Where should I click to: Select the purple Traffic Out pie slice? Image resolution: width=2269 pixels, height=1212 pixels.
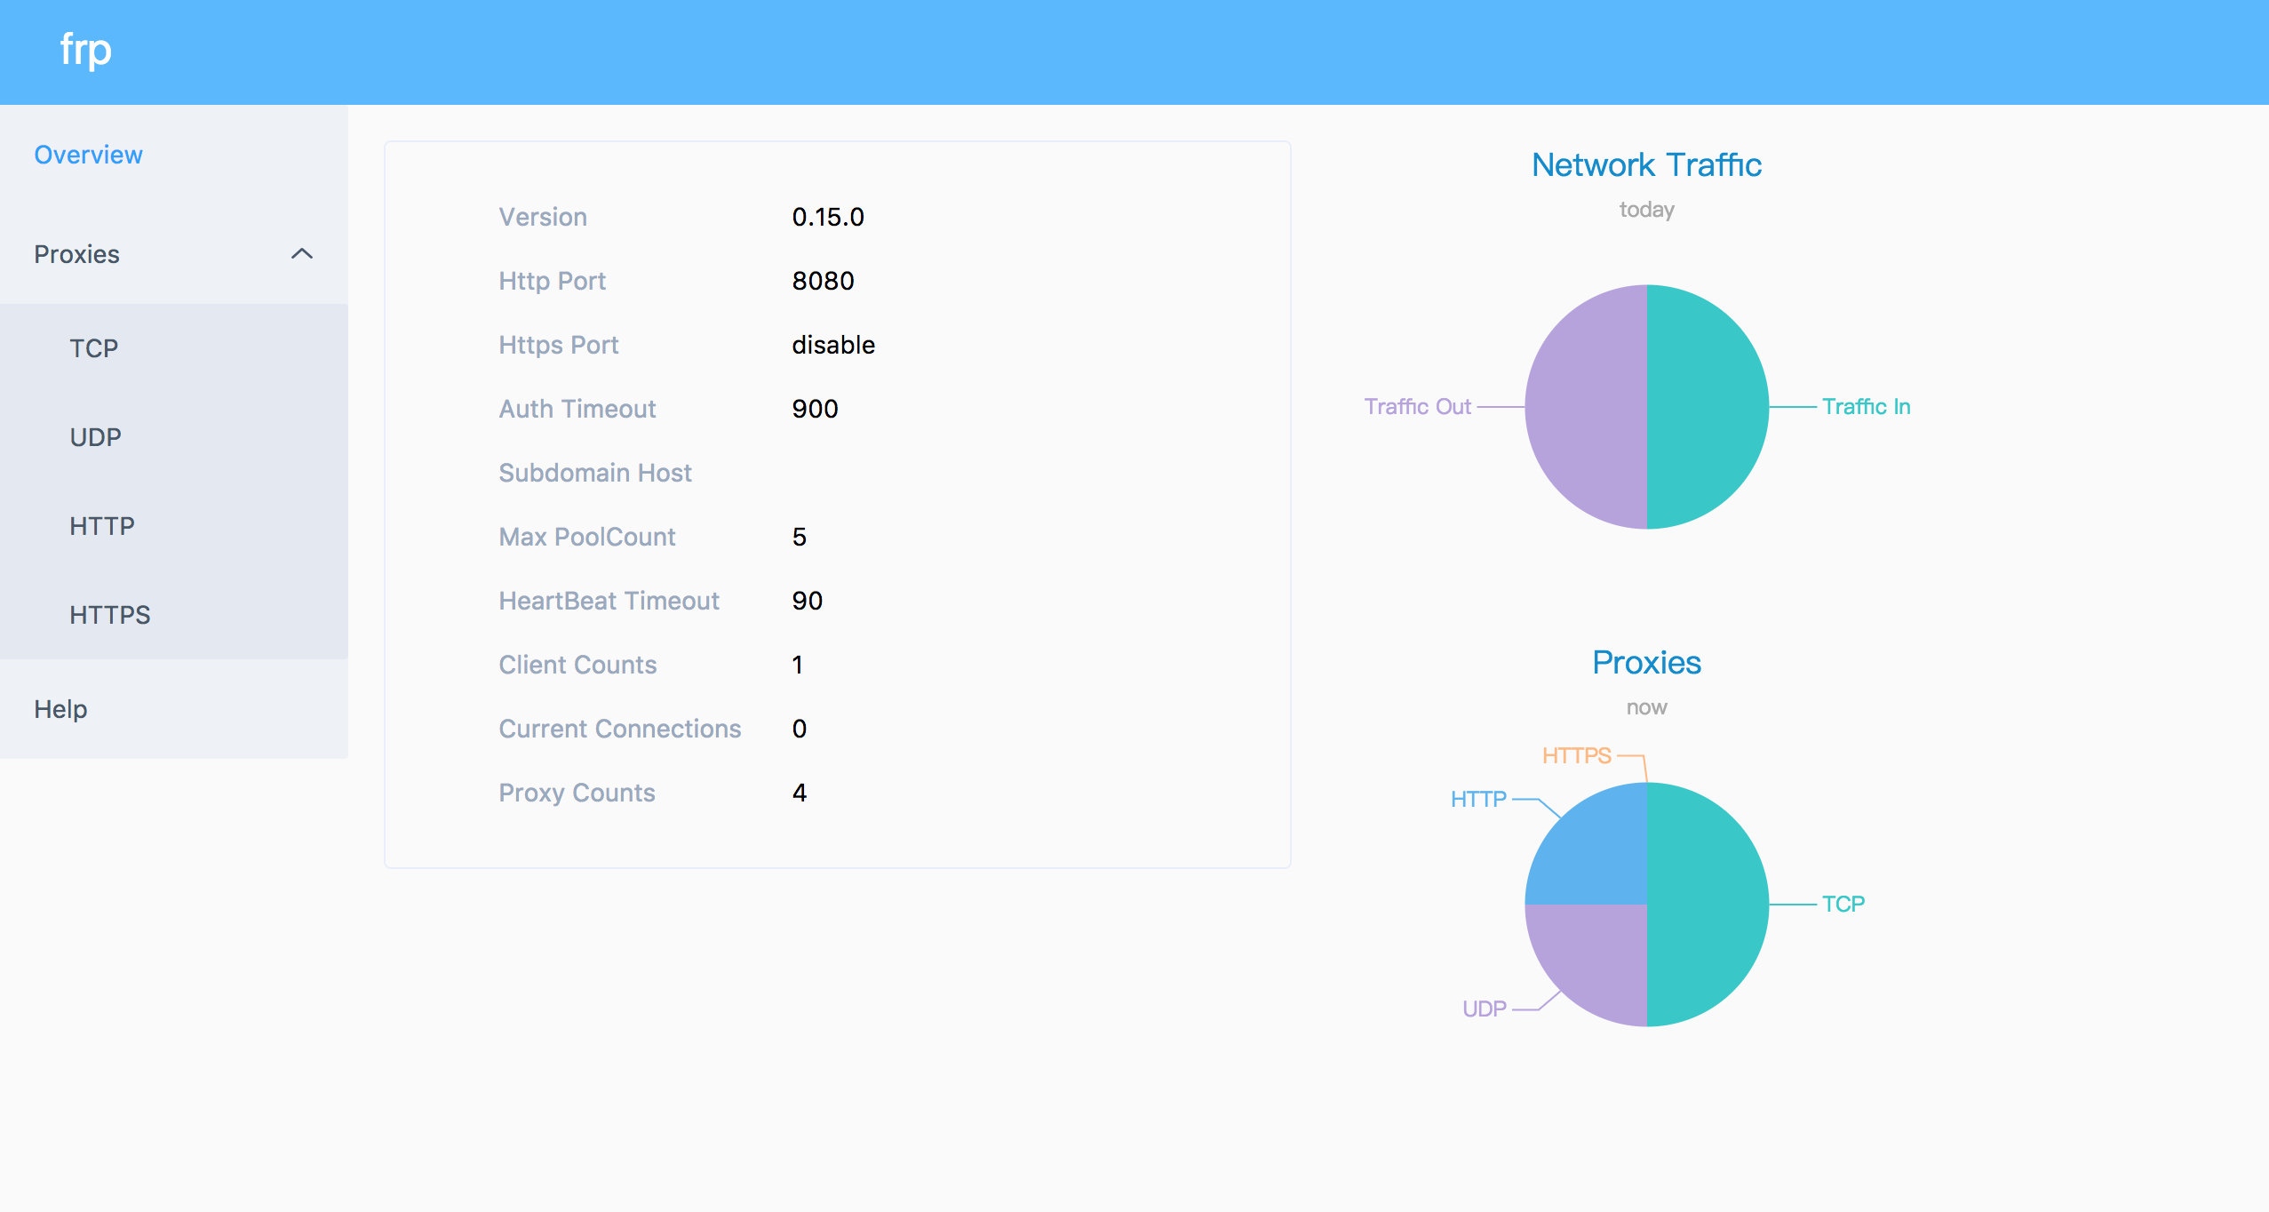(1586, 407)
